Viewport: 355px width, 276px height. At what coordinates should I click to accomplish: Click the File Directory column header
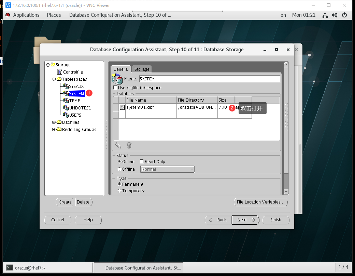point(197,100)
